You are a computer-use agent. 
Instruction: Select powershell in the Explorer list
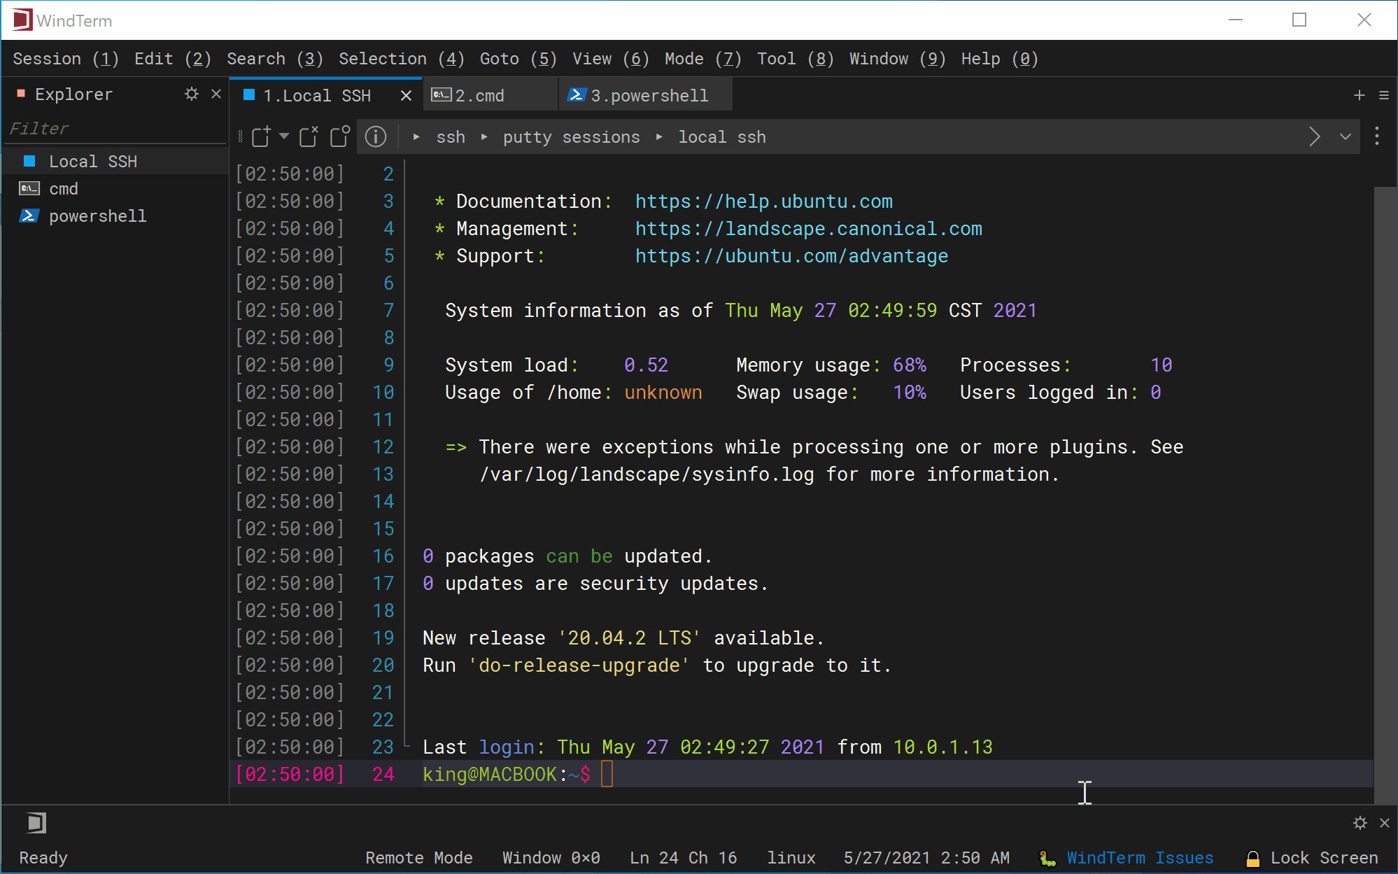[115, 216]
